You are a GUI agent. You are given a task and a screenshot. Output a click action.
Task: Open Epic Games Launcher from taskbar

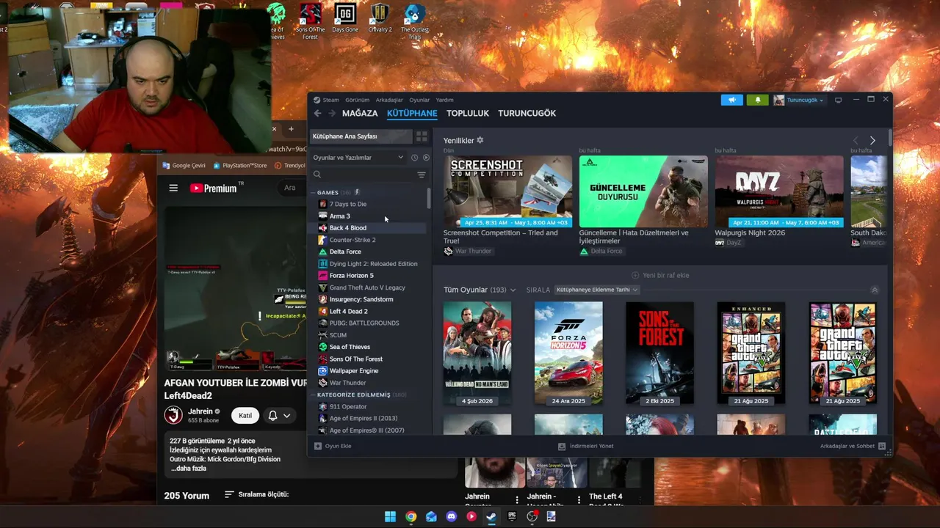point(512,516)
